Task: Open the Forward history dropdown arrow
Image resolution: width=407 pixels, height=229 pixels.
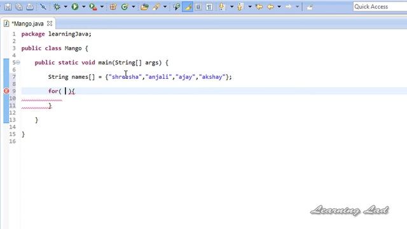Action: 297,7
